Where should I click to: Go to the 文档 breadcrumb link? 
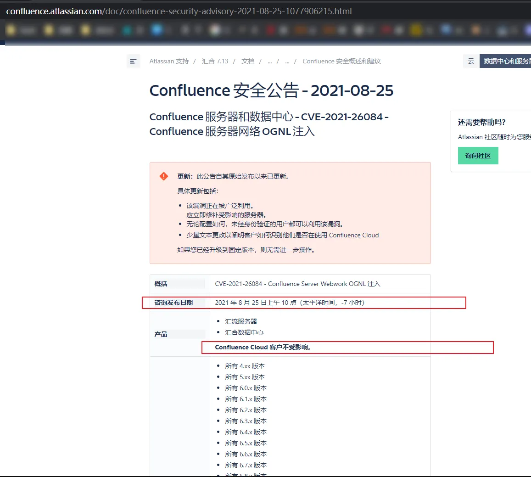pyautogui.click(x=248, y=61)
